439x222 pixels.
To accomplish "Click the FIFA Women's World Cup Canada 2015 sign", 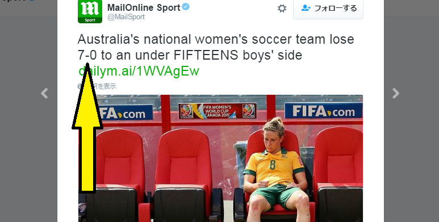I will coord(218,111).
